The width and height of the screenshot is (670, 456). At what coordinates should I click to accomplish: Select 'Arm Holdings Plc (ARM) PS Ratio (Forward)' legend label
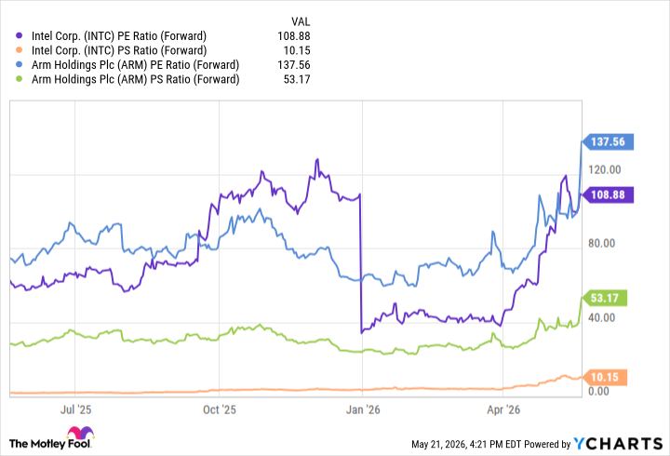pos(135,79)
